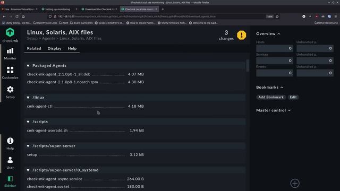
Task: Click Setup in the breadcrumb
Action: [x=32, y=38]
